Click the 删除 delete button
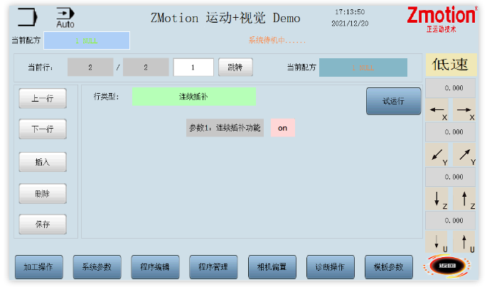This screenshot has width=487, height=287. point(43,194)
